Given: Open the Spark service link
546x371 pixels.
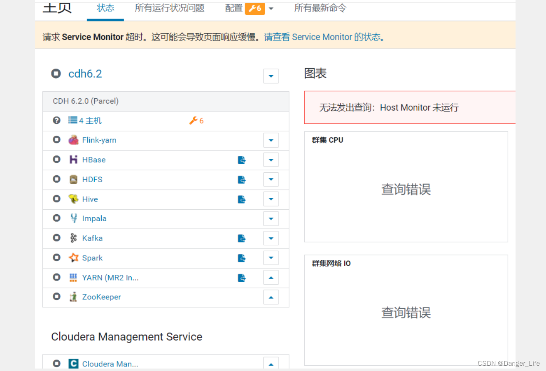Looking at the screenshot, I should [x=92, y=258].
